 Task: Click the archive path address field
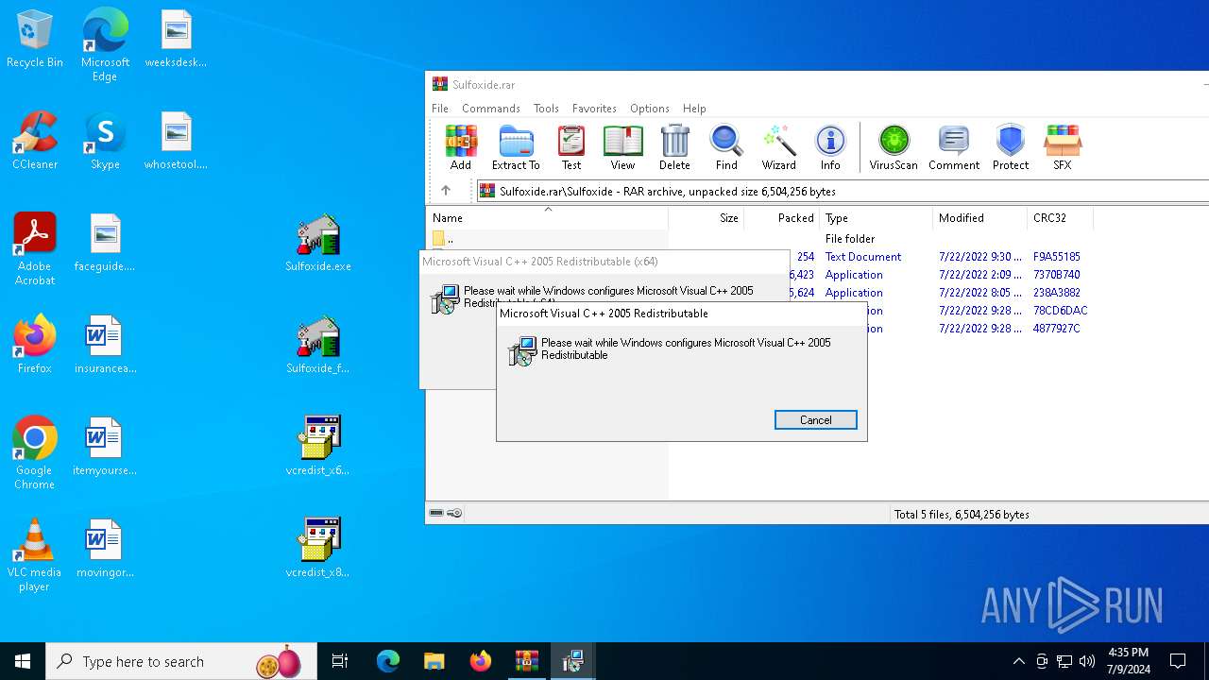[843, 191]
